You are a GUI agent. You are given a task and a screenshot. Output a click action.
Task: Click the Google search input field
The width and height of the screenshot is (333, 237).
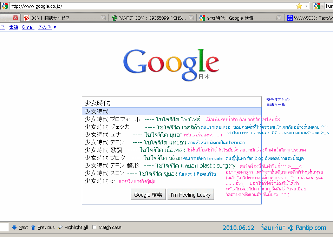(x=171, y=102)
